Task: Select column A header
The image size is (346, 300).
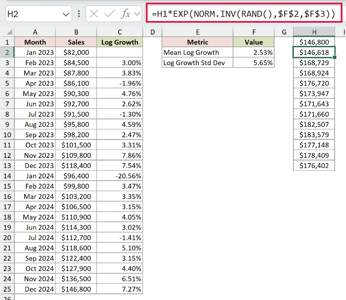Action: [35, 32]
